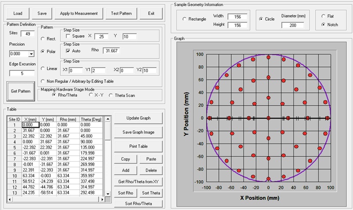Choose the Linear pattern option
Image resolution: width=353 pixels, height=210 pixels.
pos(43,69)
